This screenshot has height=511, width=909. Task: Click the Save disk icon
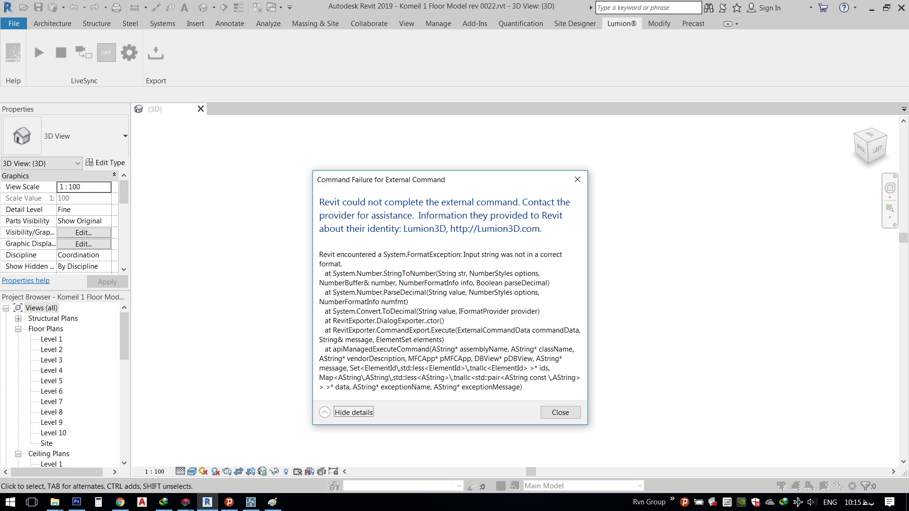coord(38,8)
